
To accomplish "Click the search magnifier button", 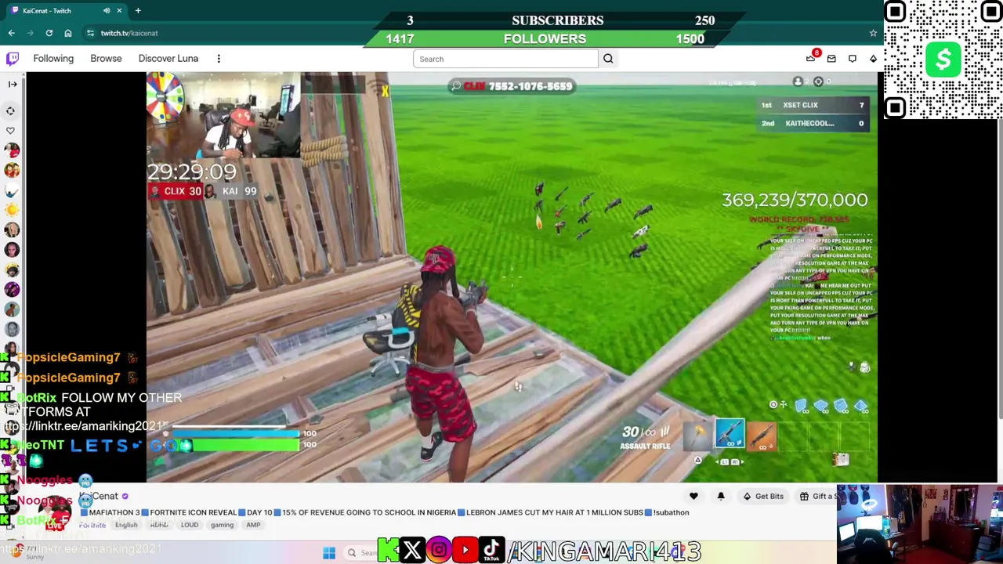I will [x=608, y=59].
